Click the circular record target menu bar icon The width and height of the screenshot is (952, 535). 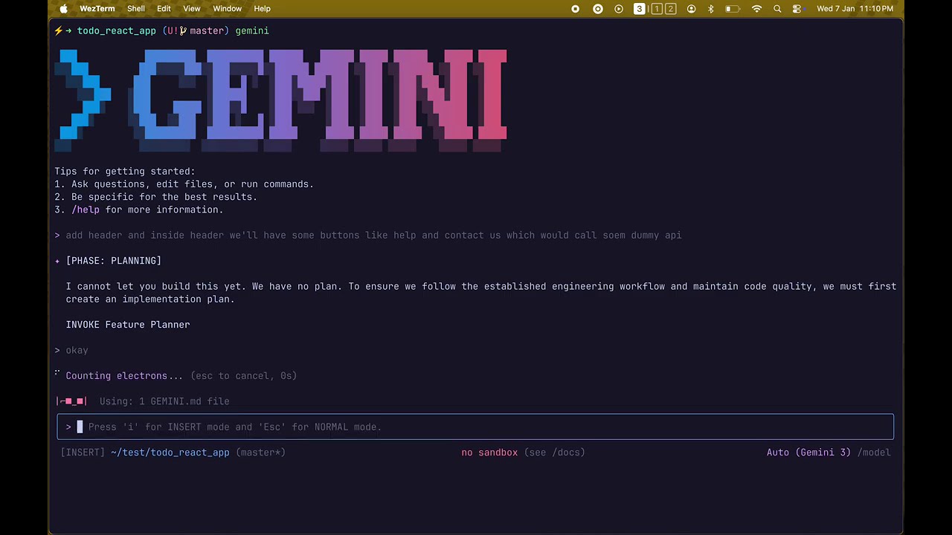(x=598, y=9)
